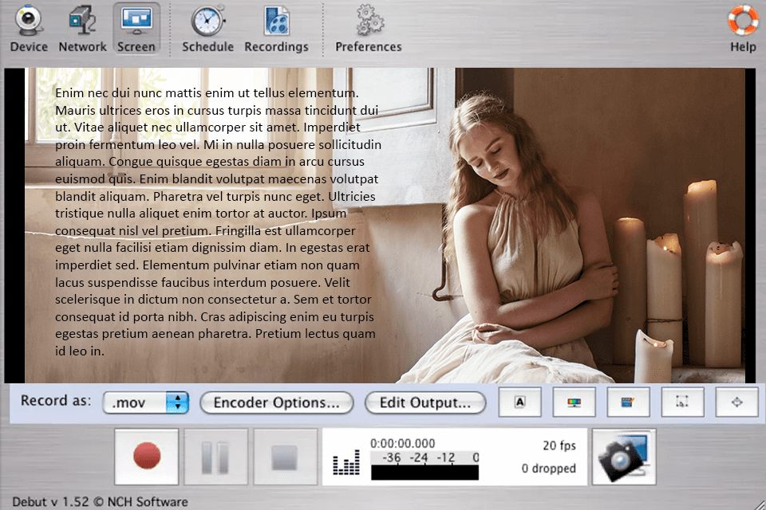Click the Record as label
This screenshot has width=766, height=510.
[56, 401]
